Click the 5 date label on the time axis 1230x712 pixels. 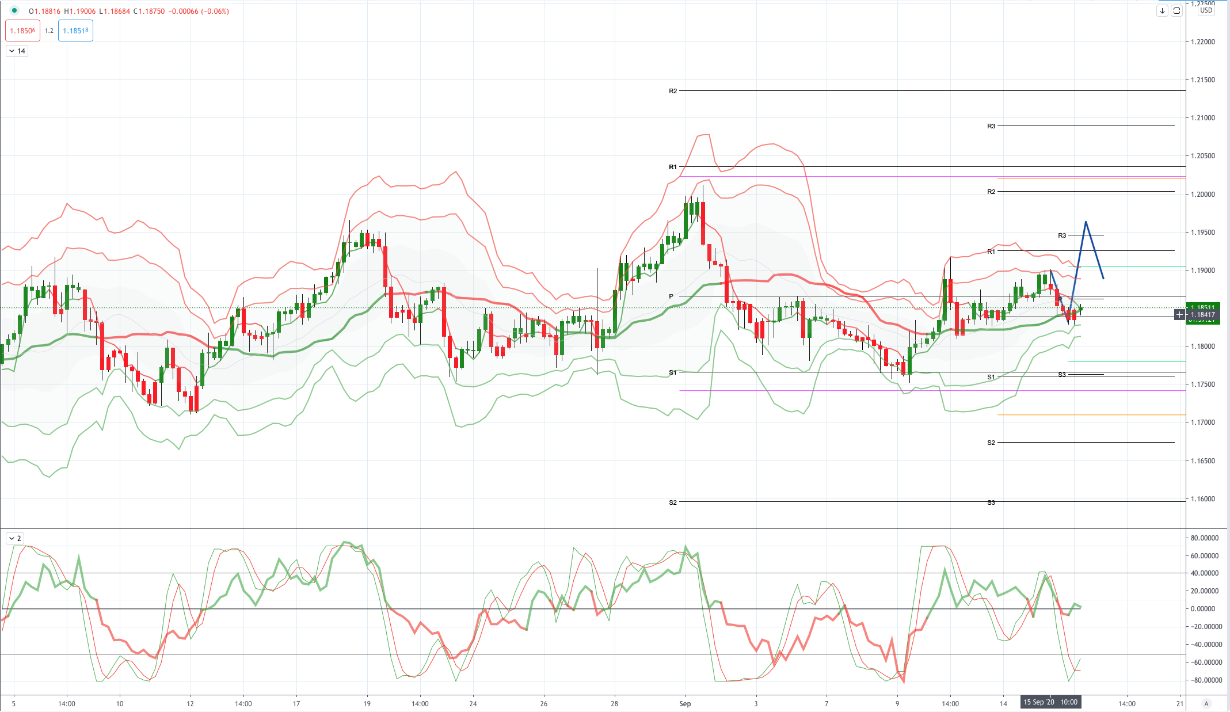click(x=14, y=703)
